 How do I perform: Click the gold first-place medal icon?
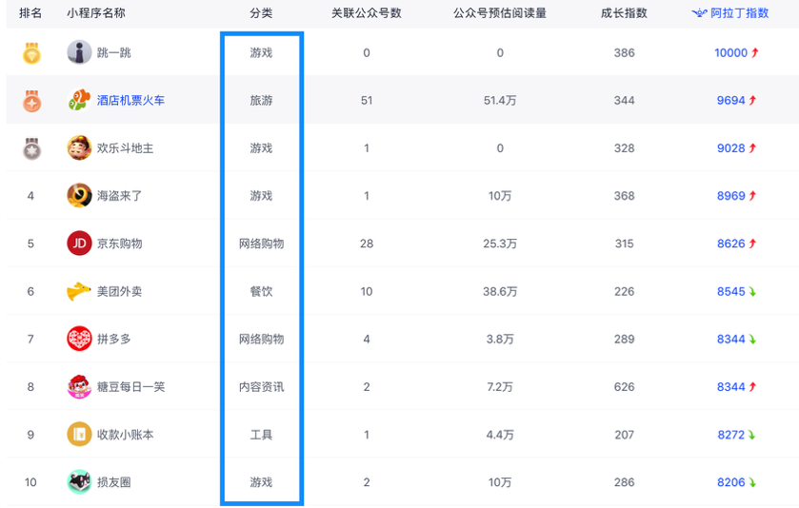pyautogui.click(x=31, y=53)
